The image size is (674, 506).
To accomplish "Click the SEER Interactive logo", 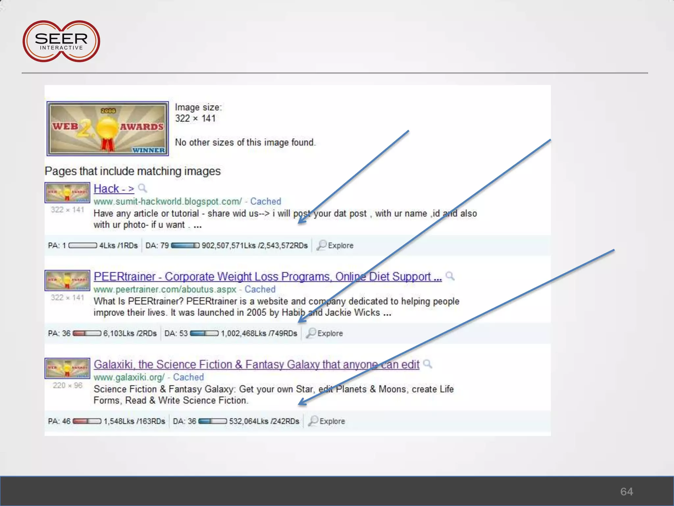I will pyautogui.click(x=61, y=42).
